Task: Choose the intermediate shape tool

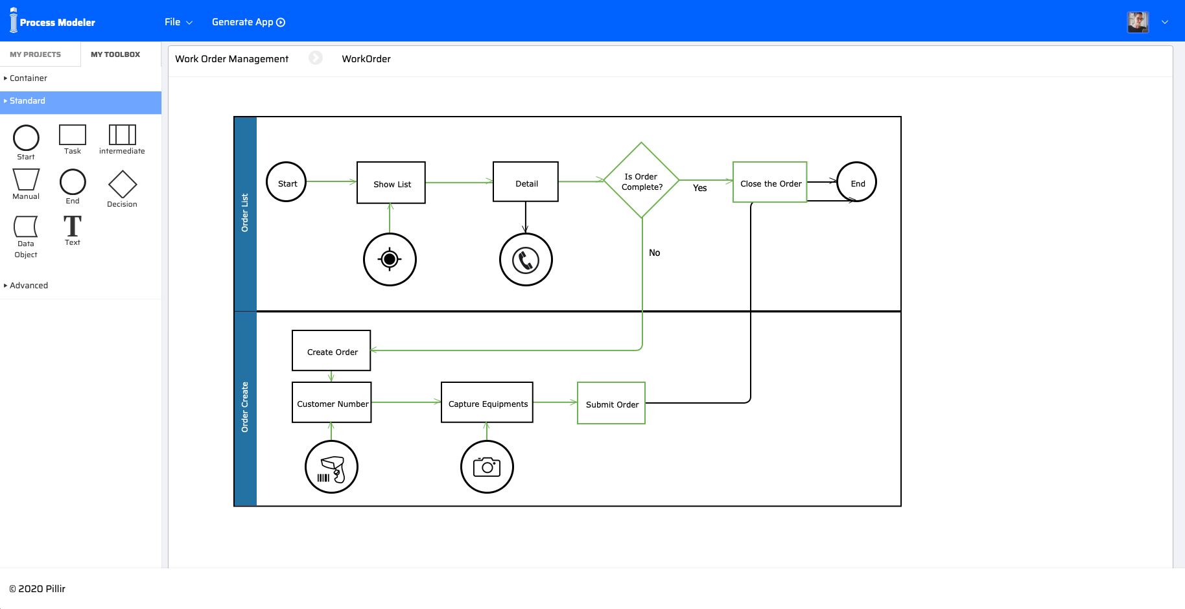Action: 122,135
